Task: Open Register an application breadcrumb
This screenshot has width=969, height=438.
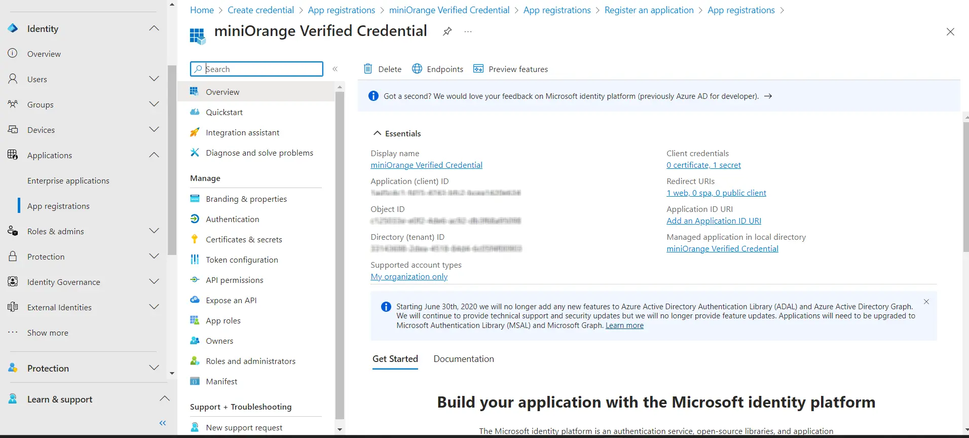Action: tap(649, 10)
